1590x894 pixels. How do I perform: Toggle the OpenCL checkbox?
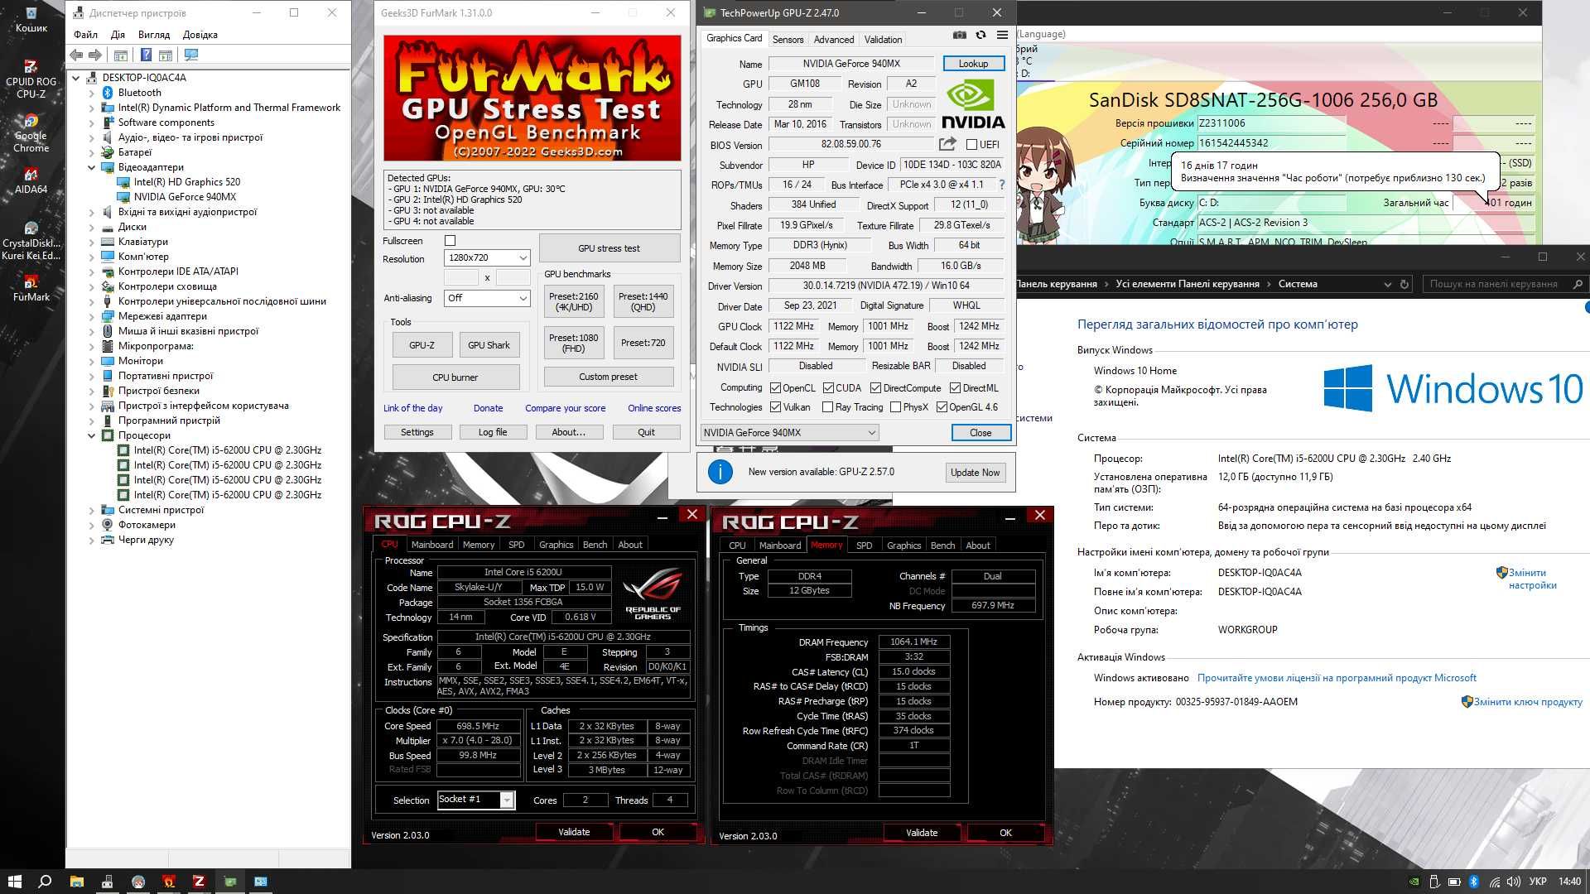(775, 387)
